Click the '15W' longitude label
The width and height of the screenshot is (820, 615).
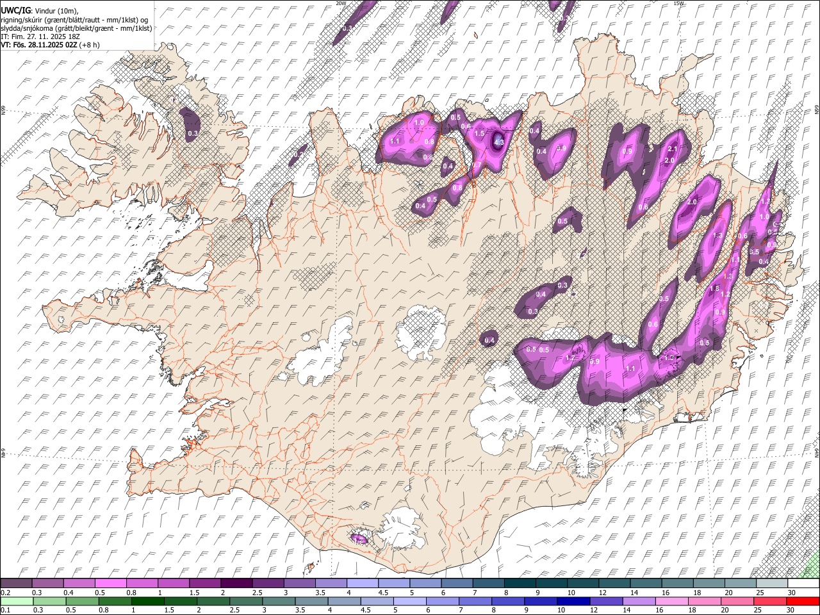tap(678, 3)
